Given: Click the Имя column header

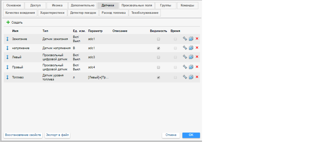Looking at the screenshot, I should pos(15,31).
